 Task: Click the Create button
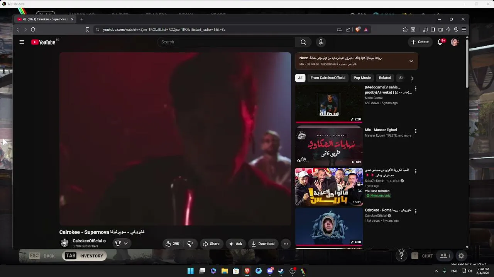(x=420, y=42)
